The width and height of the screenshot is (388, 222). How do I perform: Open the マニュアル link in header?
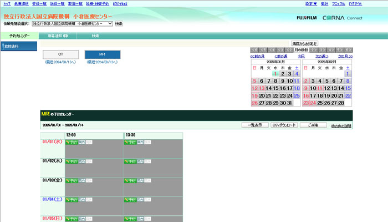(339, 4)
